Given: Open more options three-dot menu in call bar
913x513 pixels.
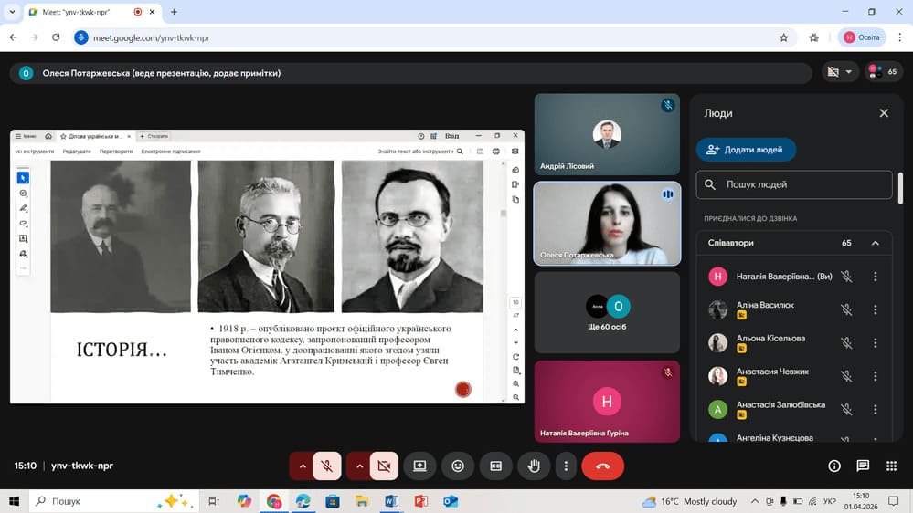Looking at the screenshot, I should point(567,466).
